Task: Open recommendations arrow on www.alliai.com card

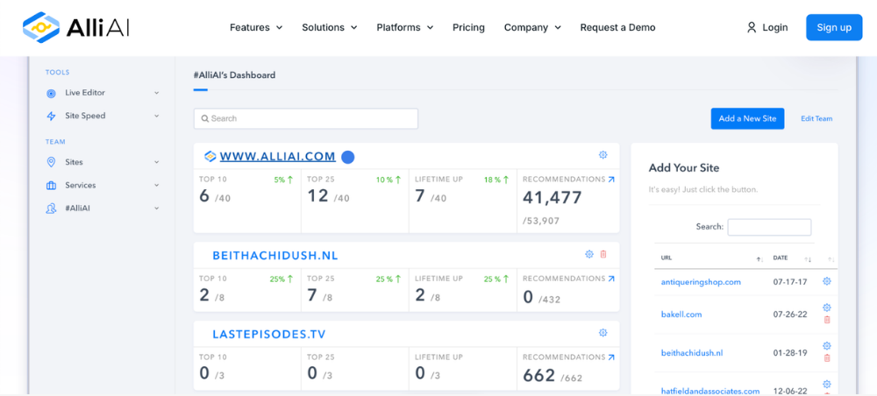Action: click(610, 180)
